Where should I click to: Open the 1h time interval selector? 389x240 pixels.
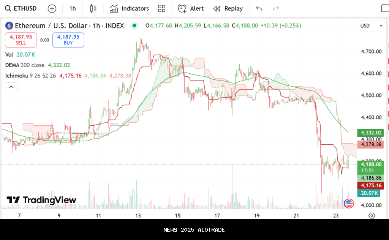pyautogui.click(x=73, y=8)
